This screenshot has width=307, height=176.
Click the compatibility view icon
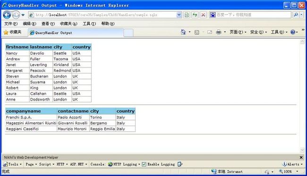coord(187,15)
